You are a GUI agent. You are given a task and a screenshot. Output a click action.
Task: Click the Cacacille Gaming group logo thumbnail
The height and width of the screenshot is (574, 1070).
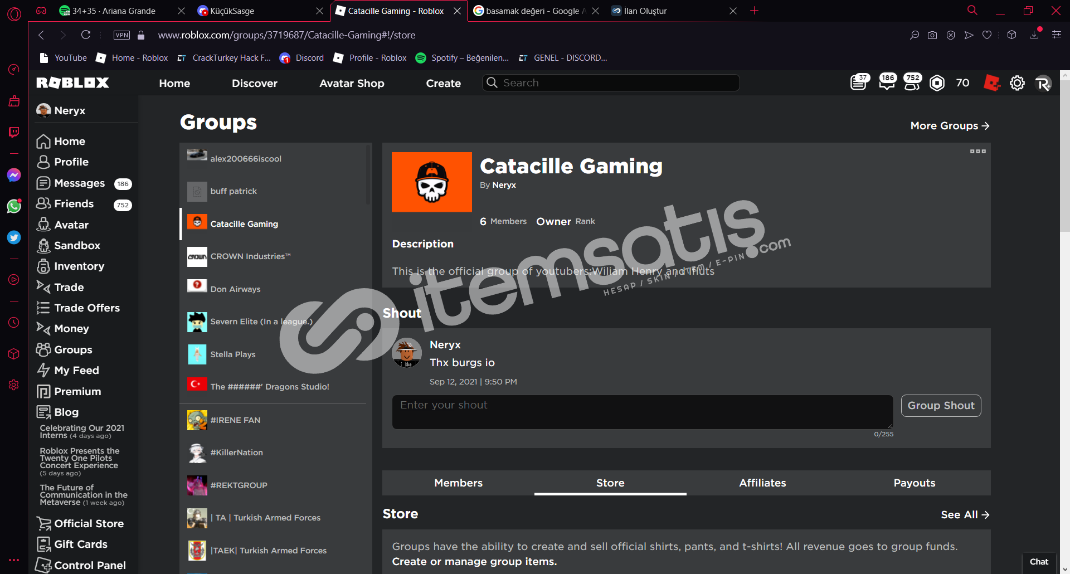tap(431, 182)
